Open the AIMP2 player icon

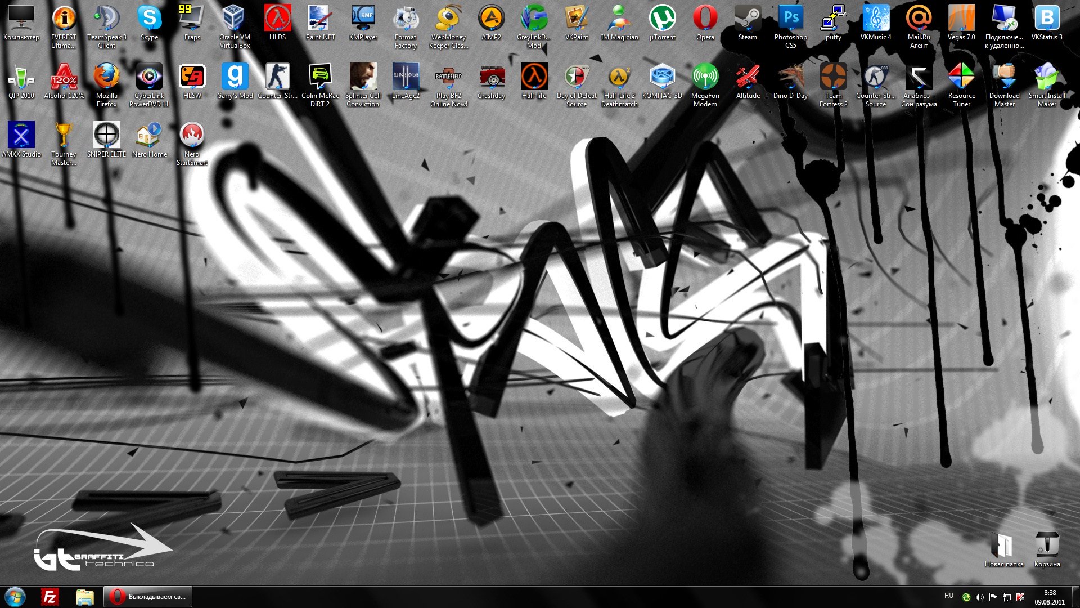coord(491,24)
